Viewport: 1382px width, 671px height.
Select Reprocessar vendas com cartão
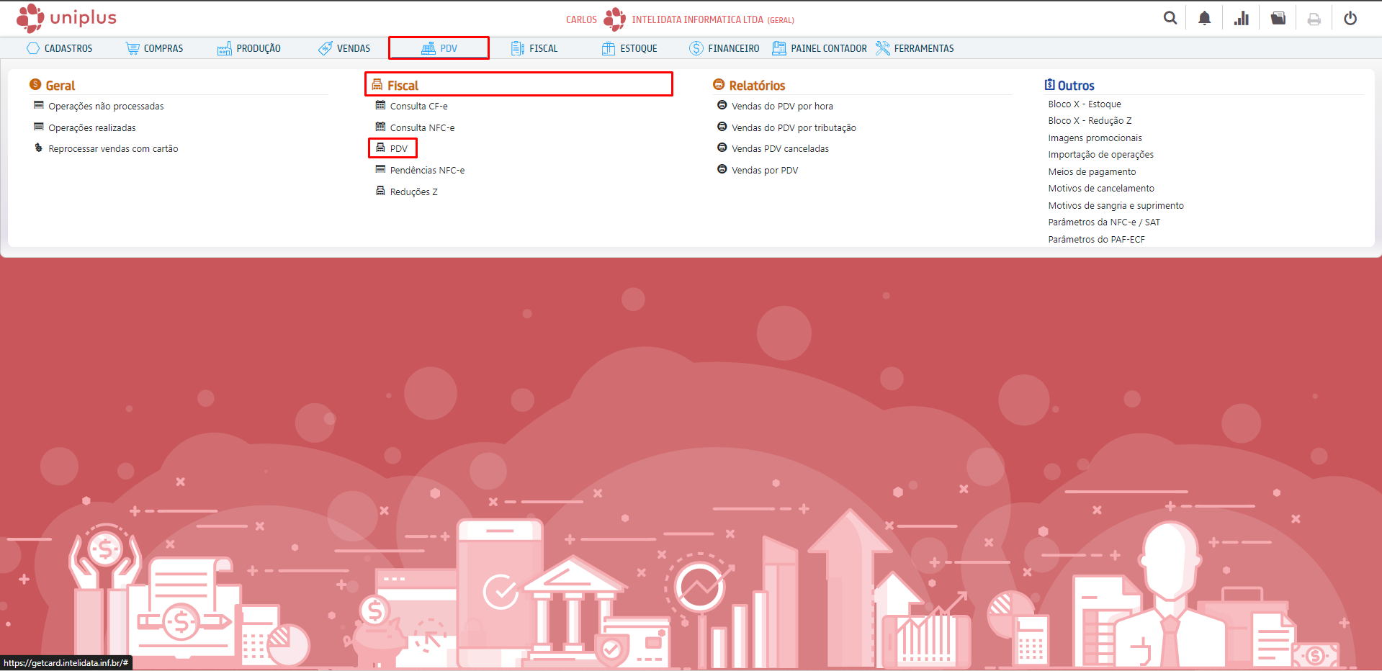click(x=113, y=148)
